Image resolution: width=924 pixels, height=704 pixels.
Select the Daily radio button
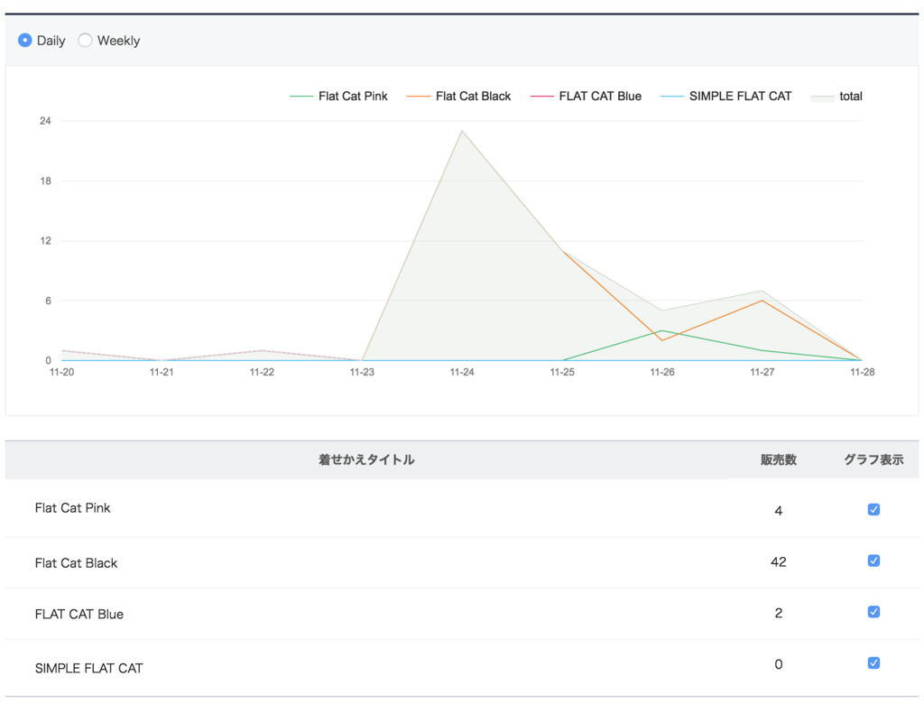click(24, 40)
